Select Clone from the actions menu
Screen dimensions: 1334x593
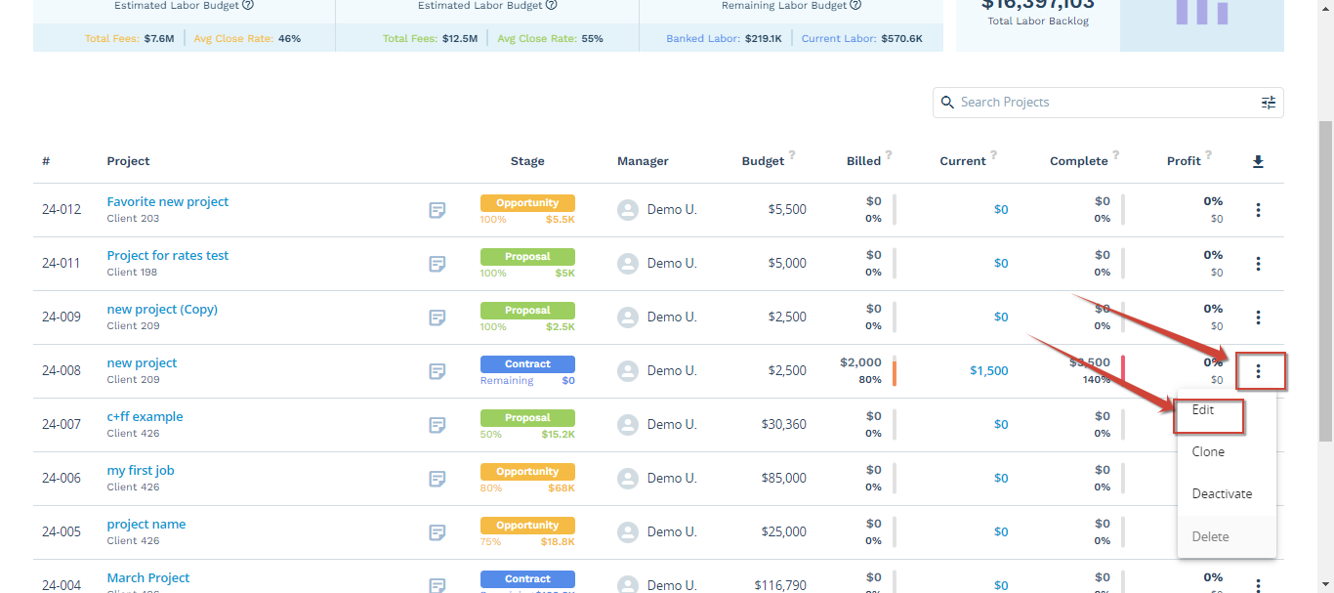pos(1208,451)
